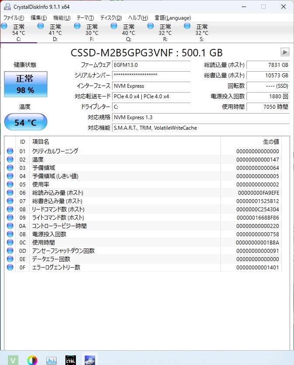The height and width of the screenshot is (365, 294).
Task: Click the PCIe 4.0 x4 transfer mode field
Action: click(x=151, y=96)
